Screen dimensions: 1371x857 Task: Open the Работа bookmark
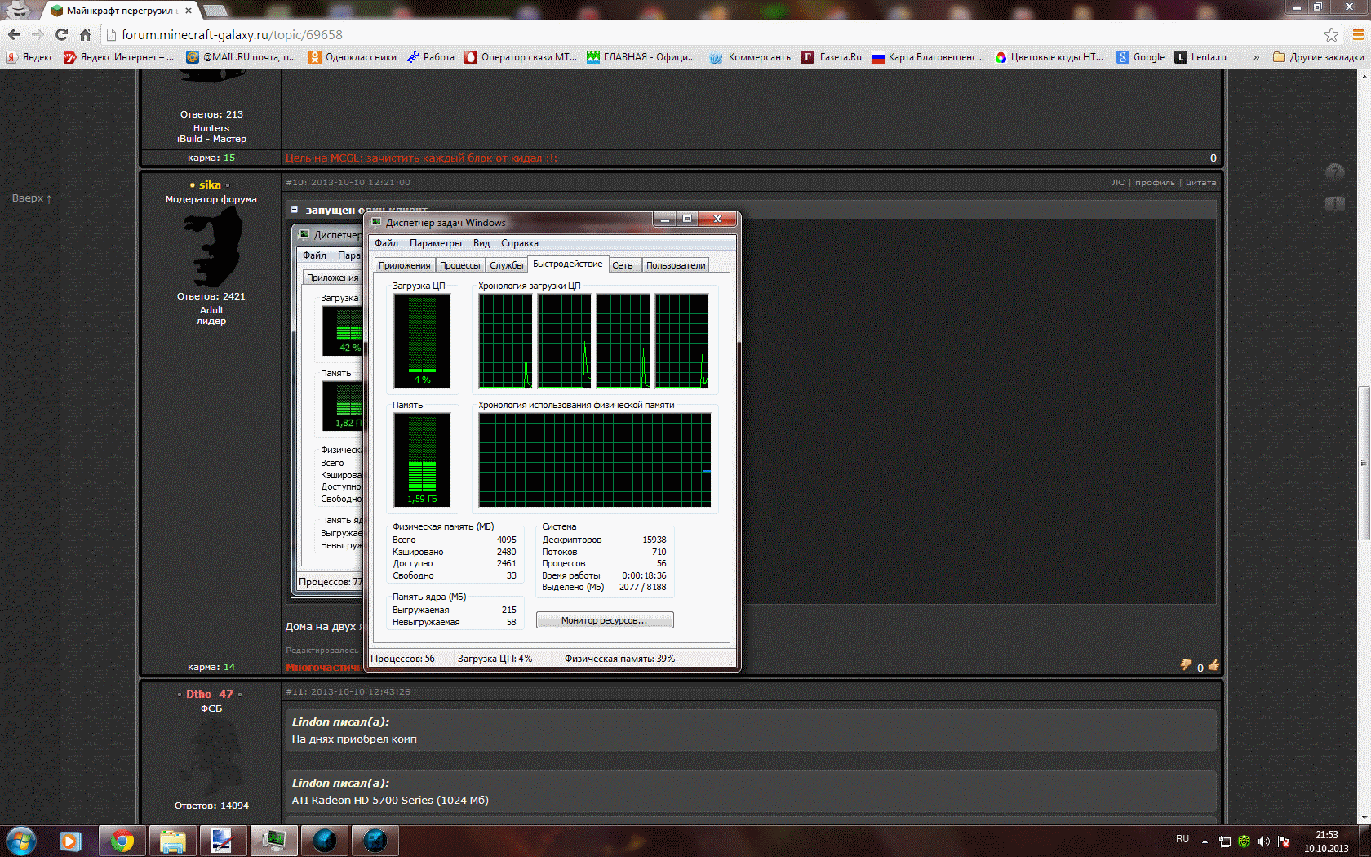point(431,57)
